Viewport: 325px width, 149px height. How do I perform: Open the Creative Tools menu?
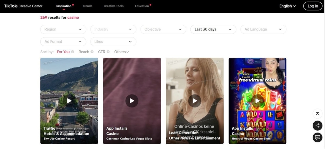pos(114,6)
